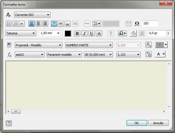Open the Parametri modello source dropdown
The width and height of the screenshot is (175, 133).
click(x=64, y=55)
